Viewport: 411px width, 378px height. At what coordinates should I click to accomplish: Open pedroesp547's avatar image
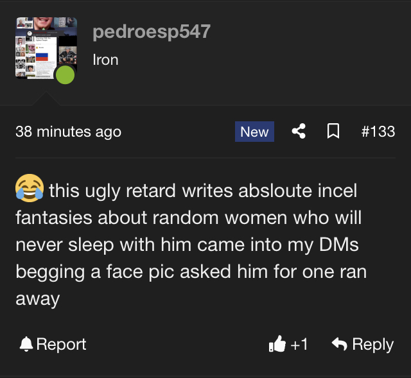point(46,48)
